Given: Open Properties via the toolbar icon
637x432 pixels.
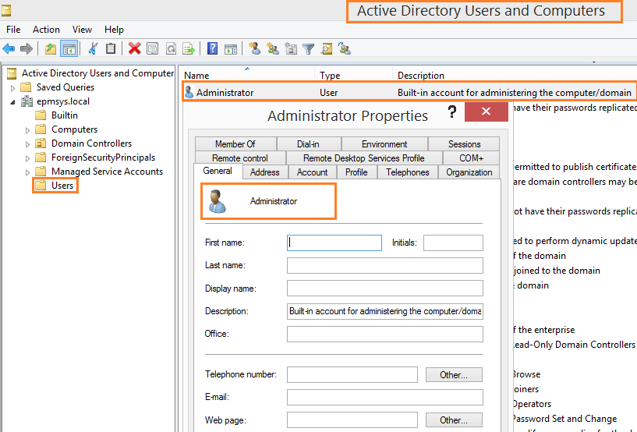Looking at the screenshot, I should pos(153,49).
